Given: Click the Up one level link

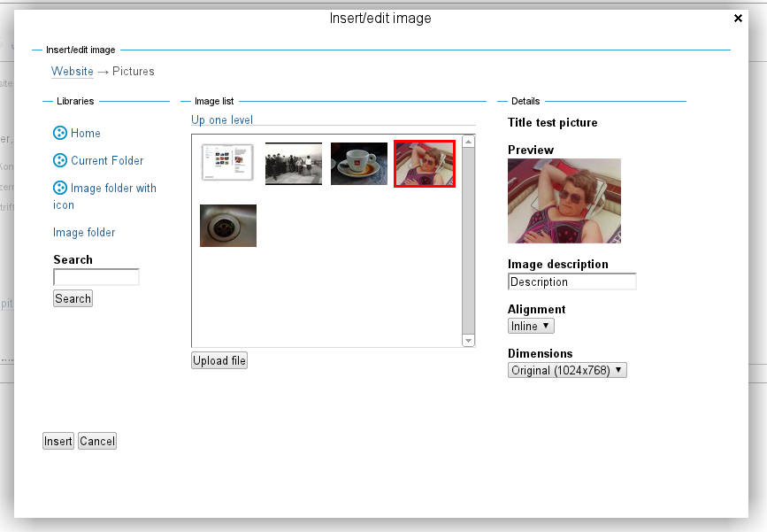Looking at the screenshot, I should [222, 120].
